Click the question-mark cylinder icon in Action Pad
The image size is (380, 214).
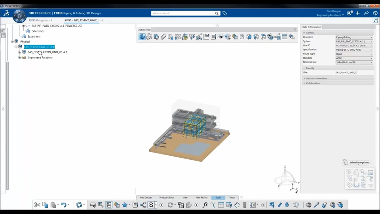point(242,36)
